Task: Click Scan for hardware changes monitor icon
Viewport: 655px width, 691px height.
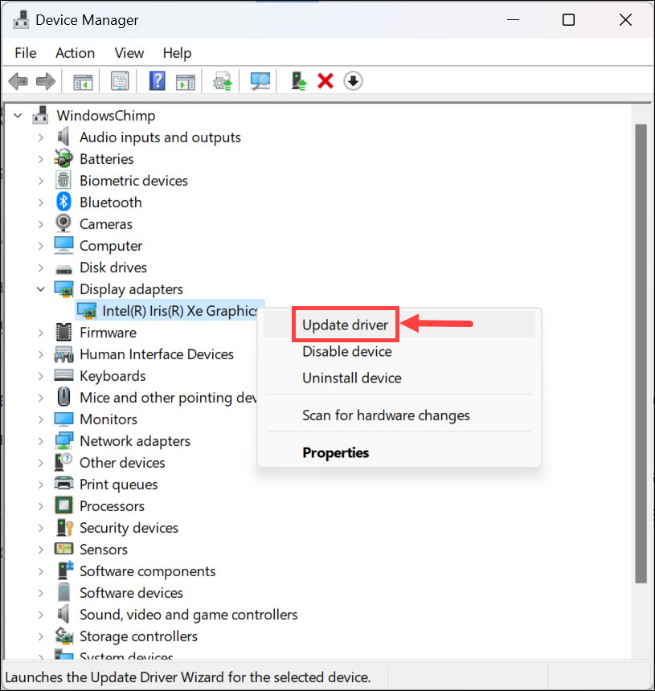Action: (260, 81)
